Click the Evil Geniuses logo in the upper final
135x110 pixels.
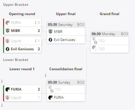pos(50,40)
